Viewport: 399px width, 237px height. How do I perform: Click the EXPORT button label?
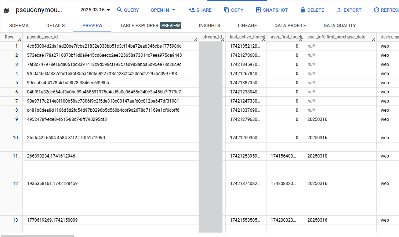click(x=352, y=10)
